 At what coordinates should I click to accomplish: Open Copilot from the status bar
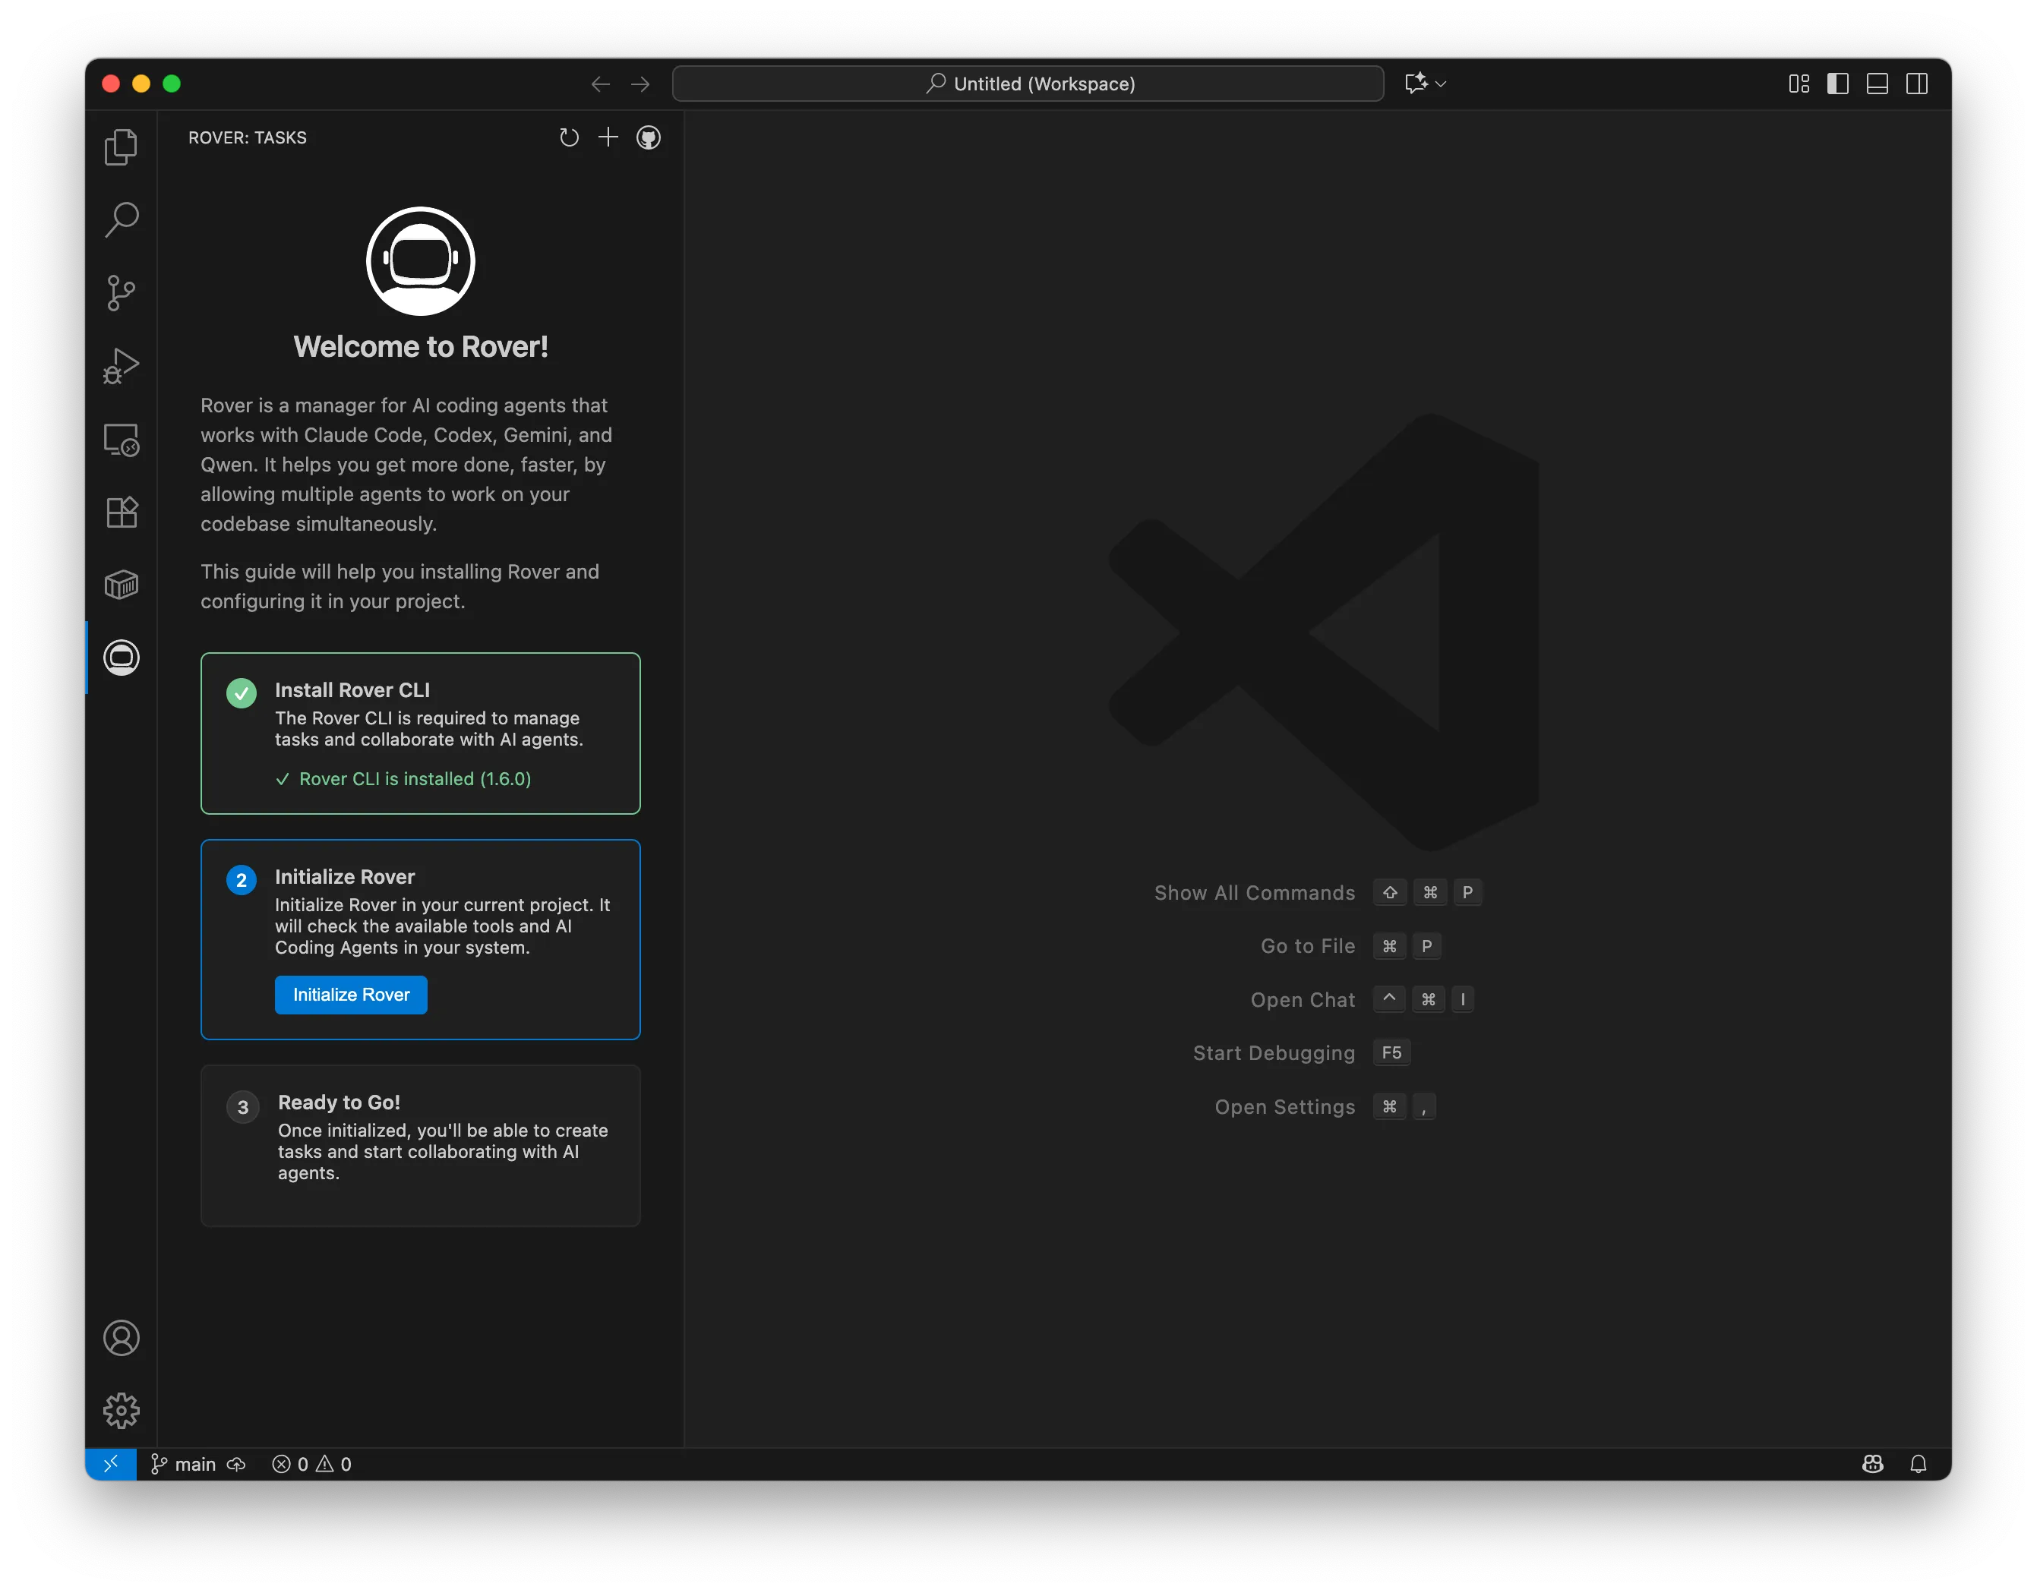coord(1874,1463)
